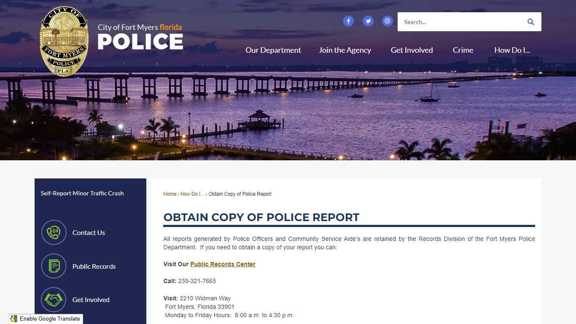Click the search magnifier icon
Image resolution: width=576 pixels, height=324 pixels.
pyautogui.click(x=530, y=22)
